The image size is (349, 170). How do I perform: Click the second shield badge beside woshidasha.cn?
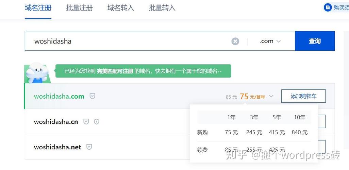[x=97, y=121]
